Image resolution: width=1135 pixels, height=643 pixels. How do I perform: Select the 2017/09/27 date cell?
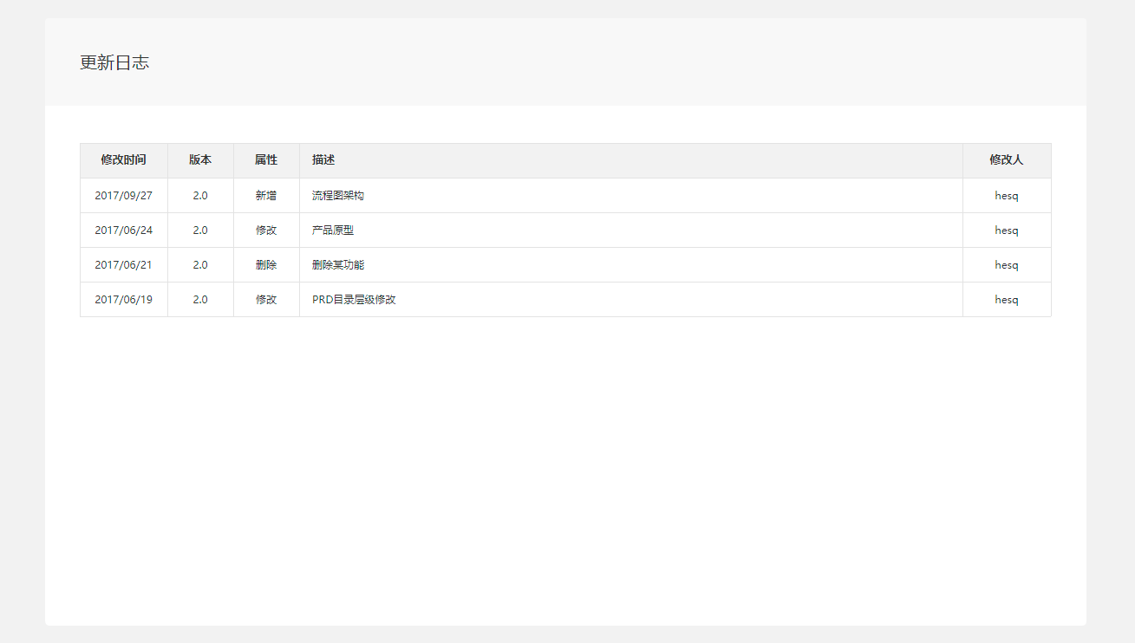click(123, 196)
